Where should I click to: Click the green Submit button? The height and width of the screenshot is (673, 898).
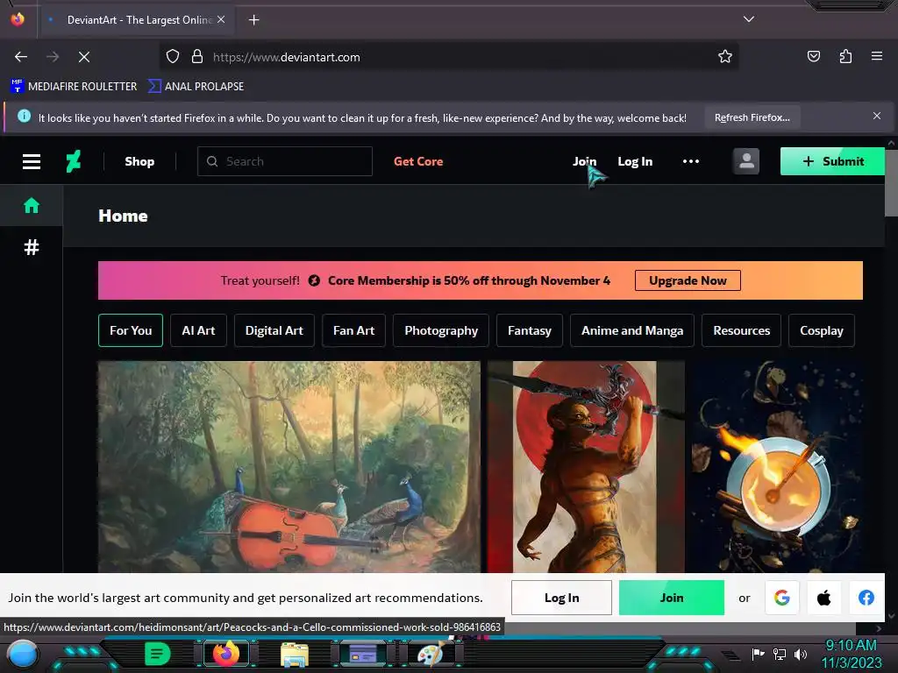pyautogui.click(x=832, y=161)
